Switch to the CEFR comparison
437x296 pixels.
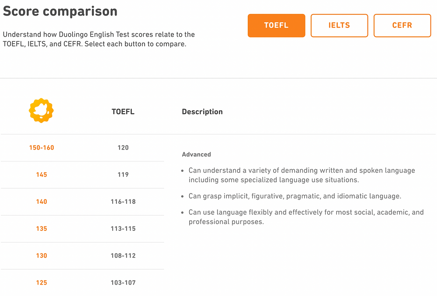pos(402,25)
